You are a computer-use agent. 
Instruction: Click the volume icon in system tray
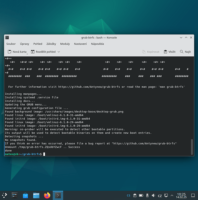(x=153, y=196)
